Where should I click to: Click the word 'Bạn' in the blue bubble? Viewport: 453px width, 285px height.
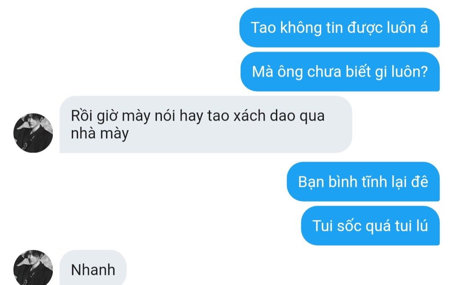(311, 182)
